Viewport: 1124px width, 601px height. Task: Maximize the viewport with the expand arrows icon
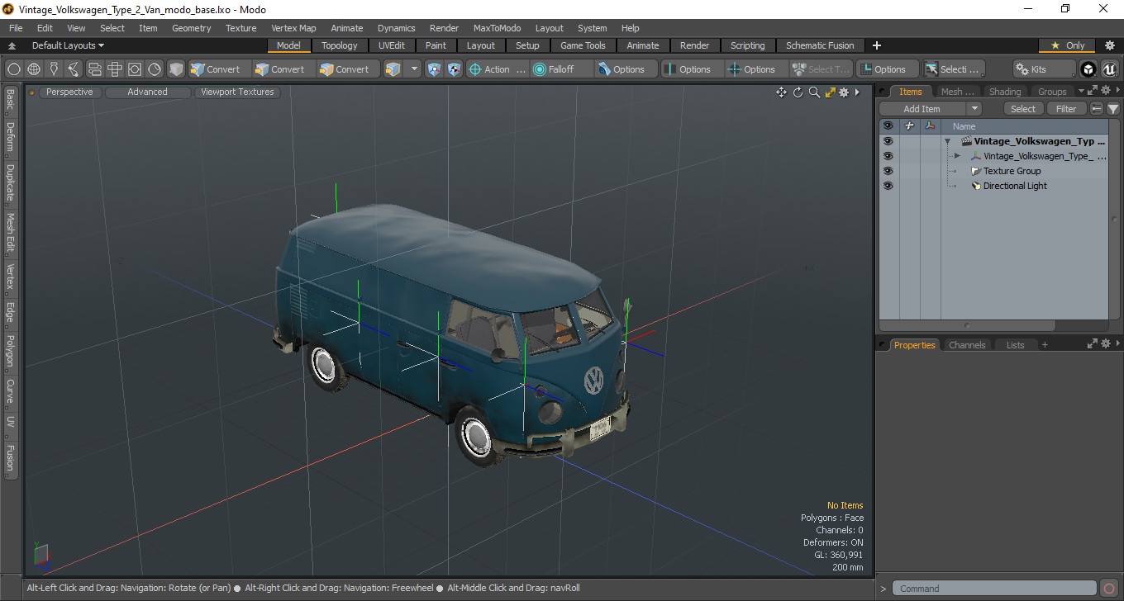[831, 92]
